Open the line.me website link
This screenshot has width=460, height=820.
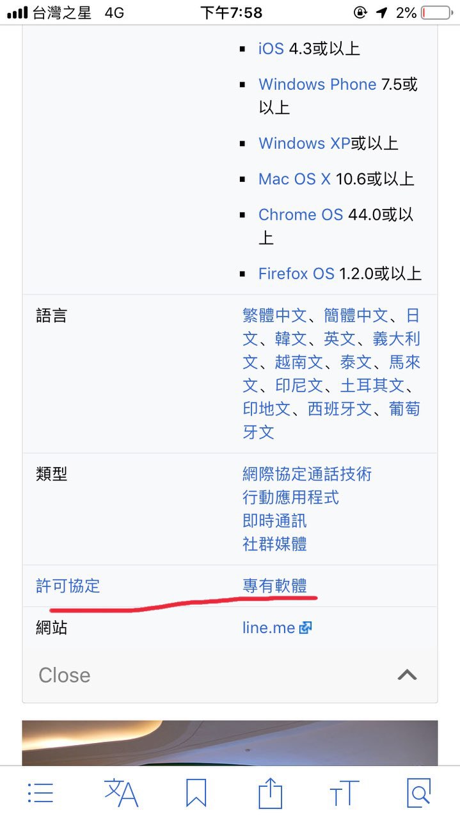269,628
